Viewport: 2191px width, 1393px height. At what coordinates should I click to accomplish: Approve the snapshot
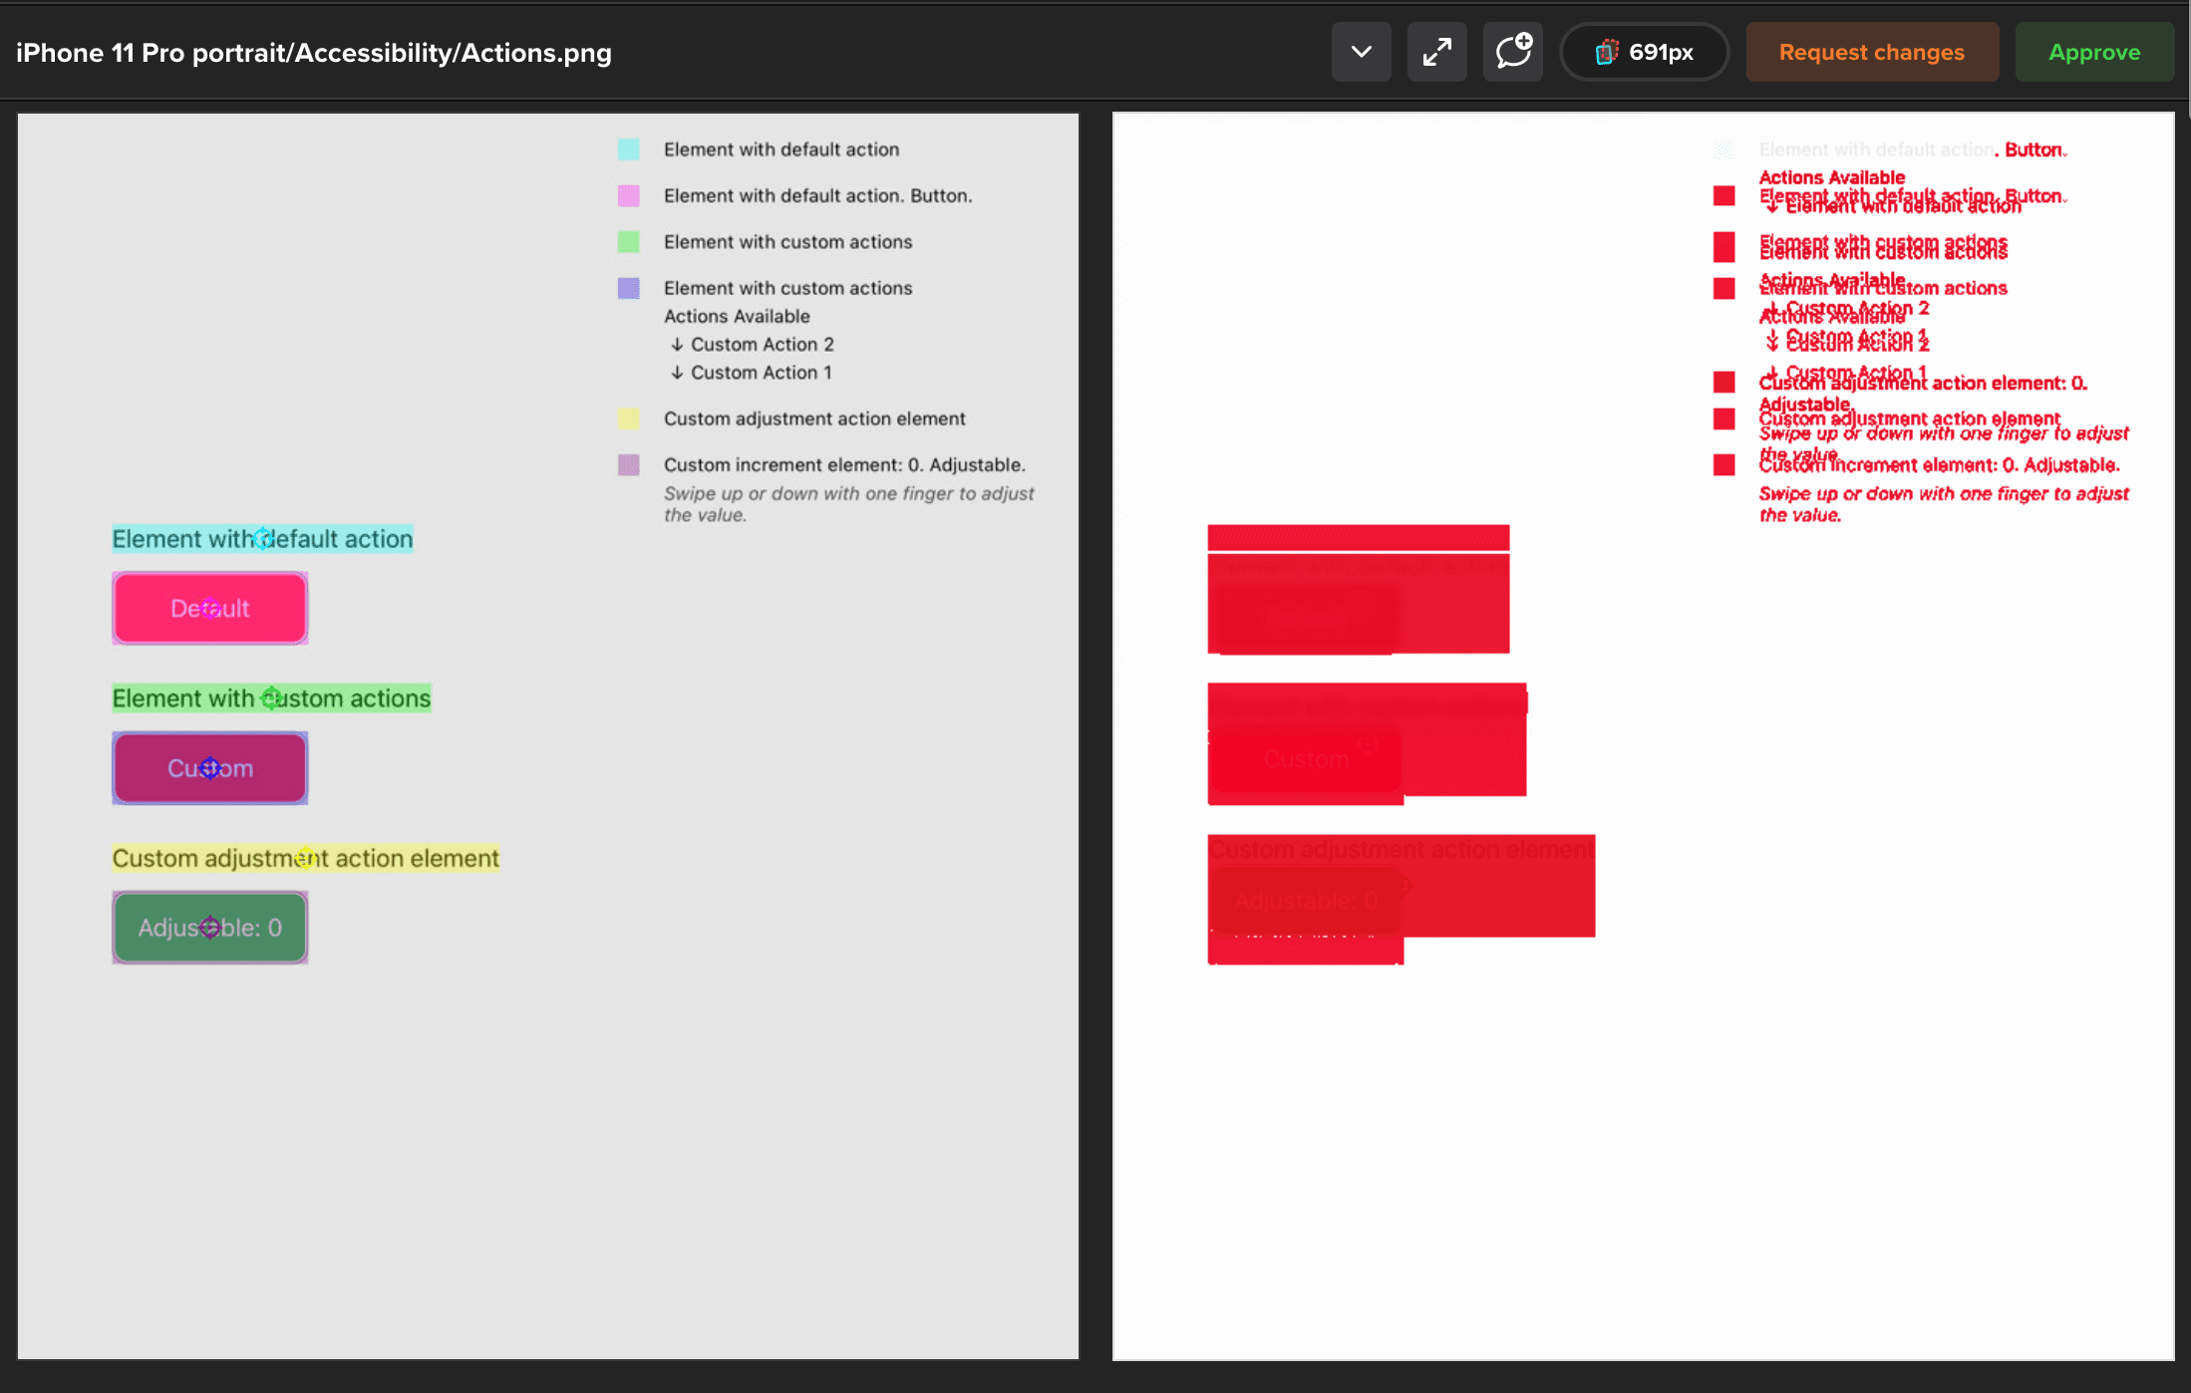pyautogui.click(x=2093, y=52)
